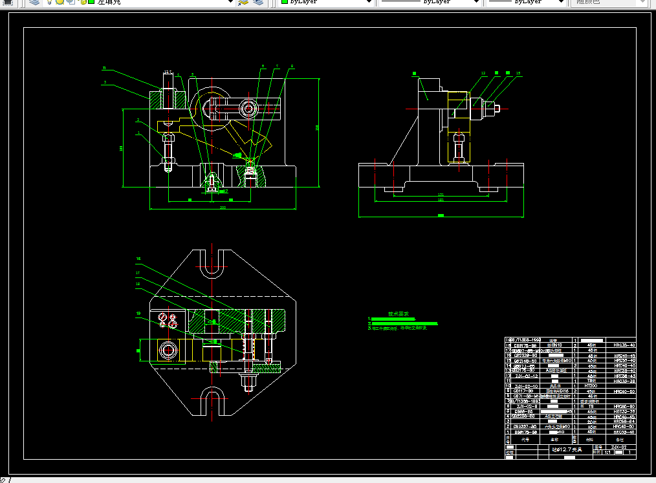Expand the color control ByLayer dropdown

coord(369,2)
